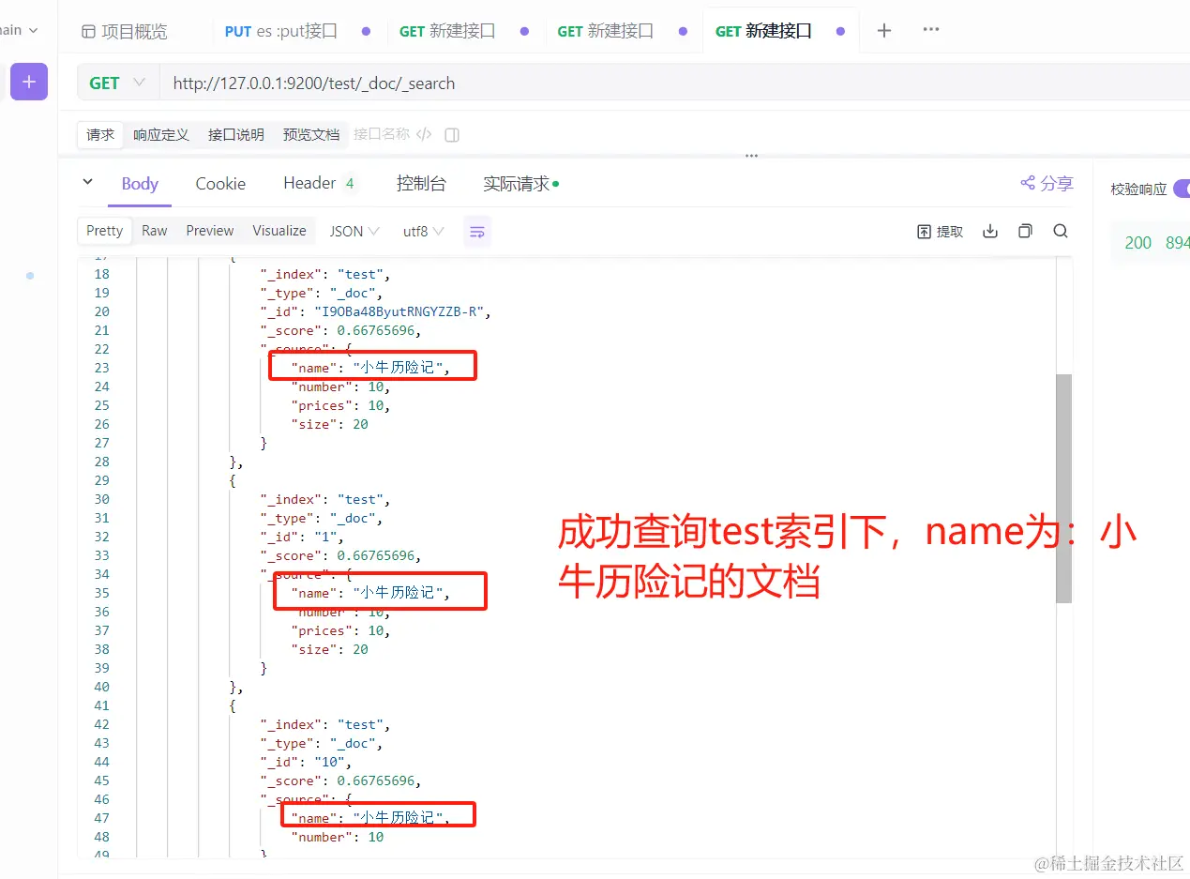This screenshot has width=1190, height=879.
Task: Download the response with download icon
Action: coord(990,231)
